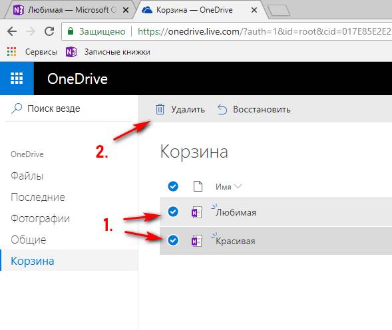
Task: Click the trash can Удалить icon
Action: (x=160, y=109)
